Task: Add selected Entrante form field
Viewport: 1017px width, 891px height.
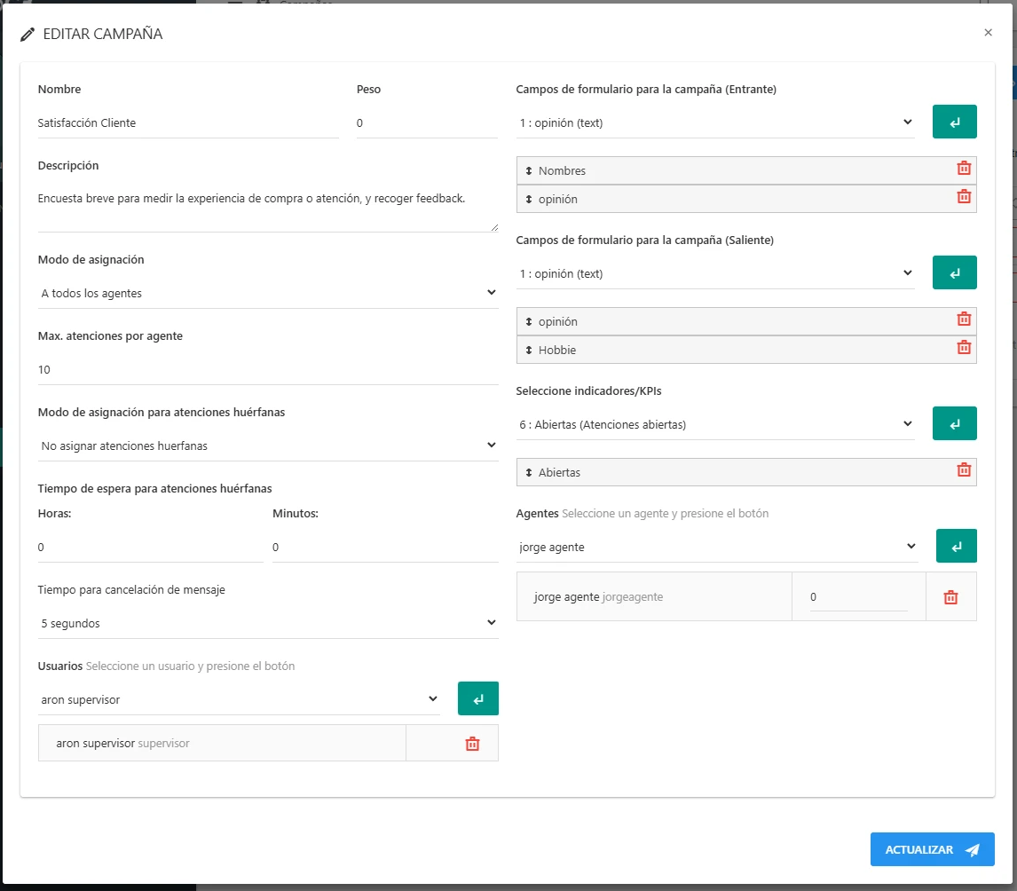Action: pos(954,122)
